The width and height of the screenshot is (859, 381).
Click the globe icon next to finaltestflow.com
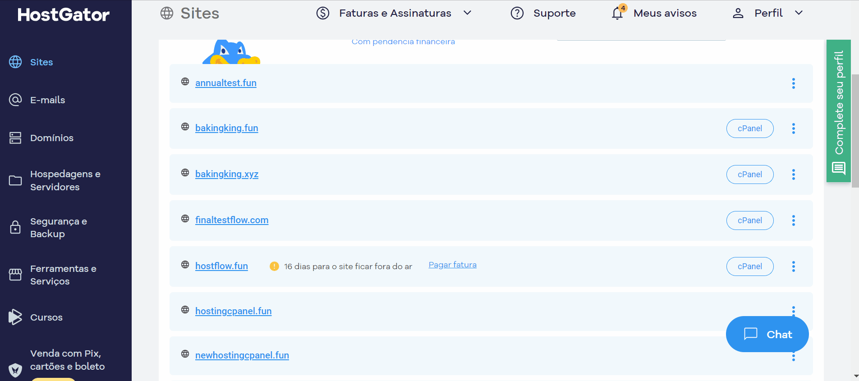click(x=185, y=219)
